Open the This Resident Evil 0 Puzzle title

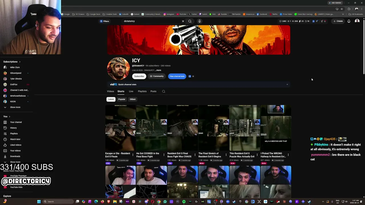(x=242, y=155)
